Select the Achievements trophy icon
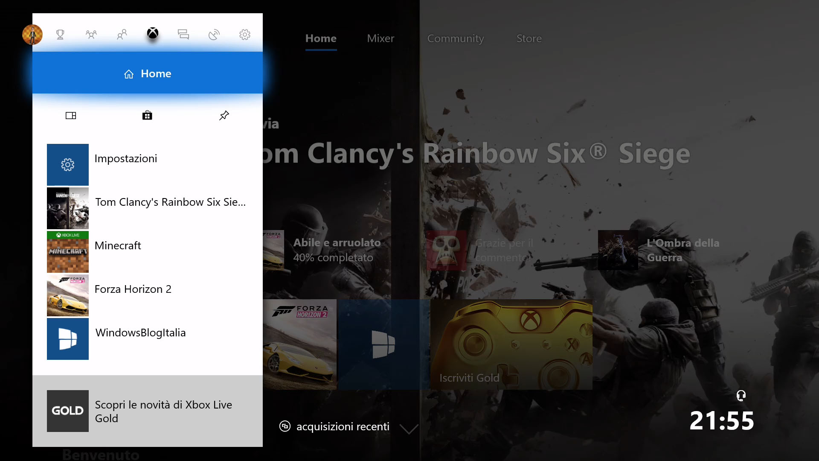This screenshot has width=819, height=461. pyautogui.click(x=60, y=34)
